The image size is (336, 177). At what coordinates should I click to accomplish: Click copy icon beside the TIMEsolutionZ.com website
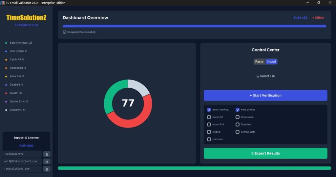[x=47, y=169]
